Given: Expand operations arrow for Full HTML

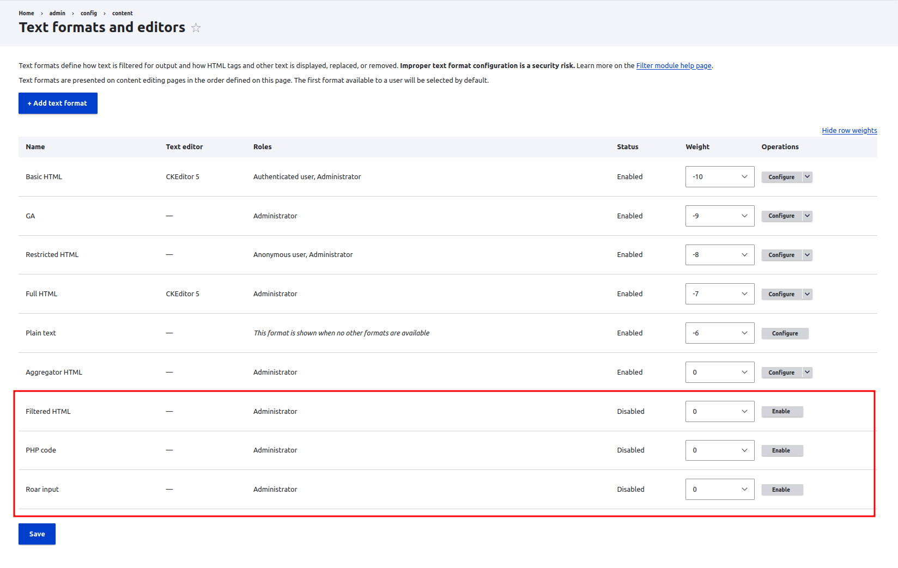Looking at the screenshot, I should point(808,294).
